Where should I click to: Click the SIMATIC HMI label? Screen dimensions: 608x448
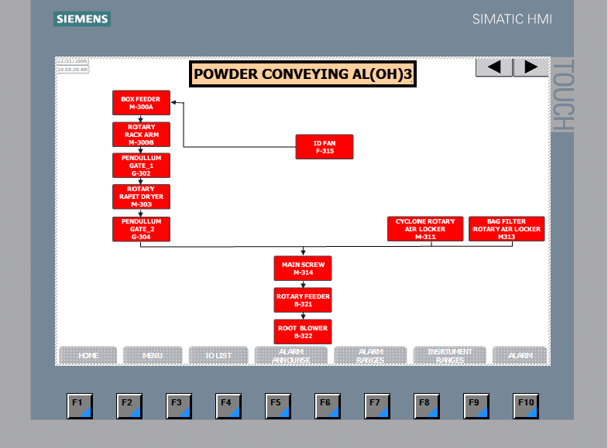(512, 19)
